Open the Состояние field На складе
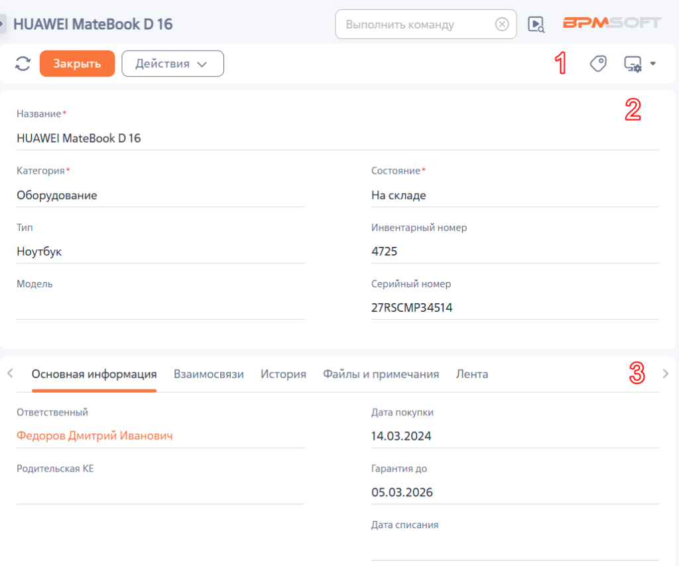Screen dimensions: 679x566 (515, 195)
